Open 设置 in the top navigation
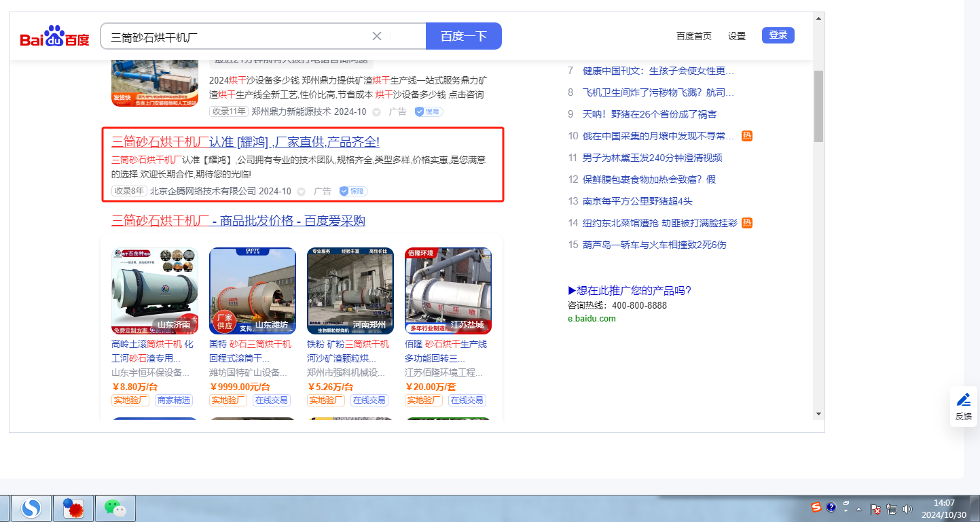The width and height of the screenshot is (980, 522). pyautogui.click(x=736, y=36)
